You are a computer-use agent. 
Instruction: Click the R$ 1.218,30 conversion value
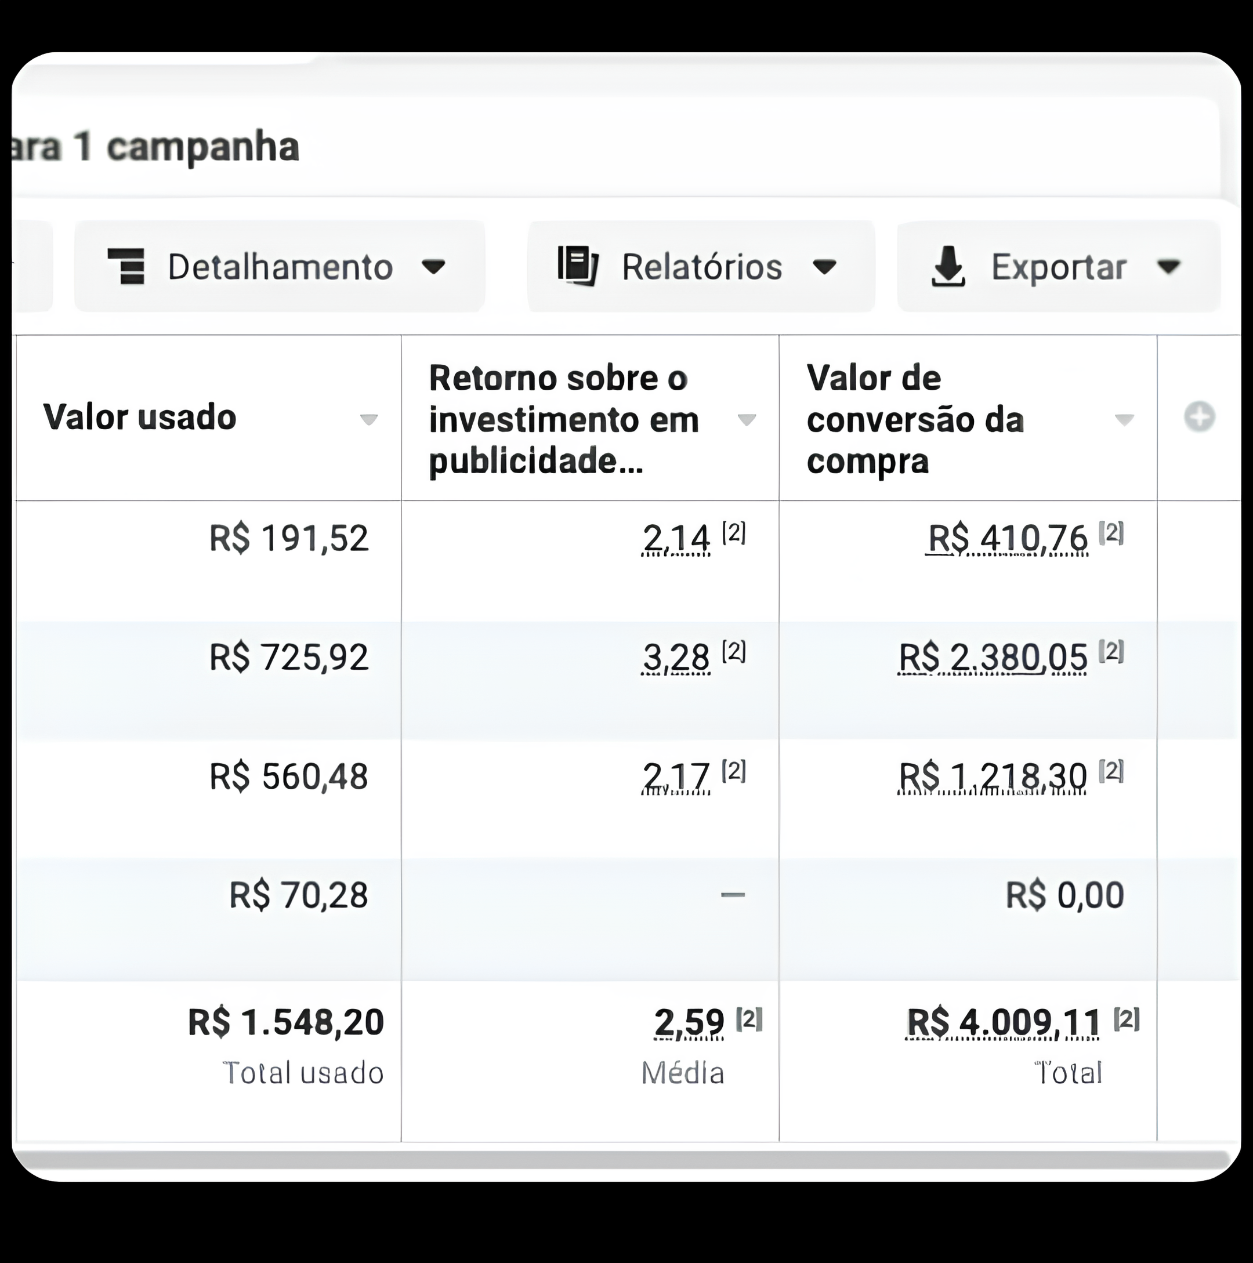(x=993, y=776)
